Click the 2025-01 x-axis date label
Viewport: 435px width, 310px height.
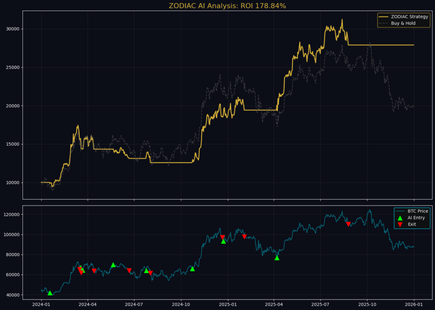pyautogui.click(x=228, y=304)
